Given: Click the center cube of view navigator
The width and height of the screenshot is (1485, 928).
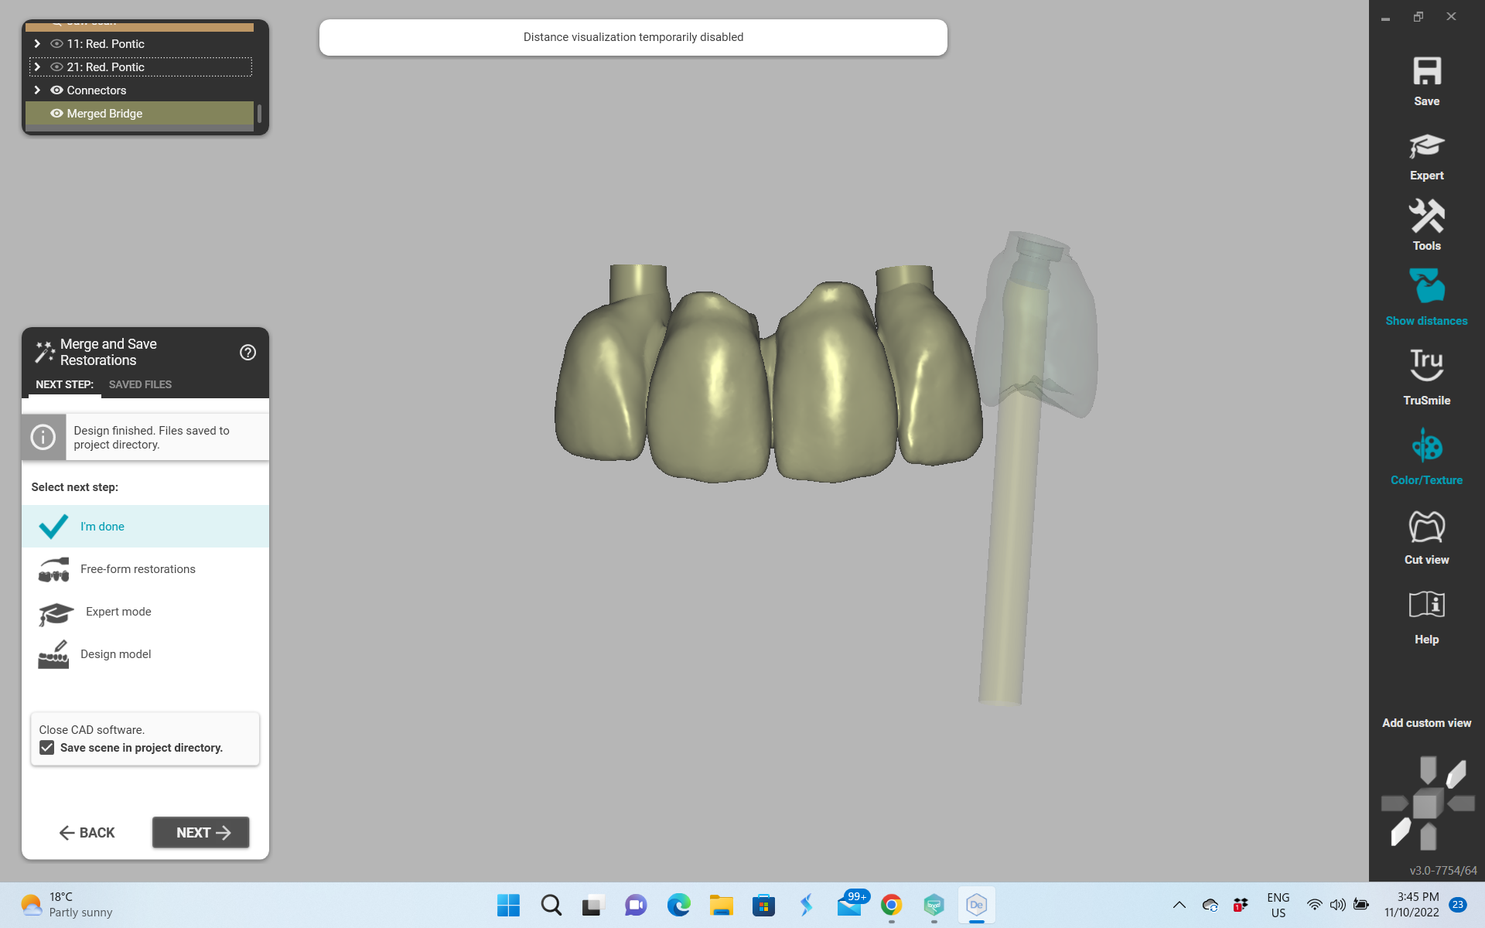Looking at the screenshot, I should click(1428, 803).
